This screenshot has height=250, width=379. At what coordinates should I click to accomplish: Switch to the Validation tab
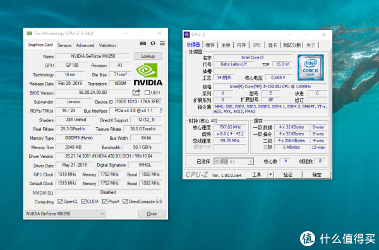tap(107, 45)
